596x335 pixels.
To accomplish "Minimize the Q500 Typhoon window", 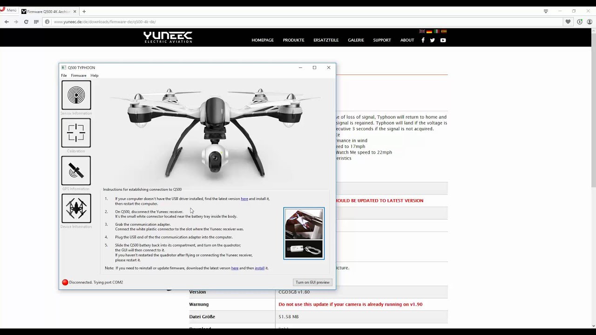I will point(300,67).
